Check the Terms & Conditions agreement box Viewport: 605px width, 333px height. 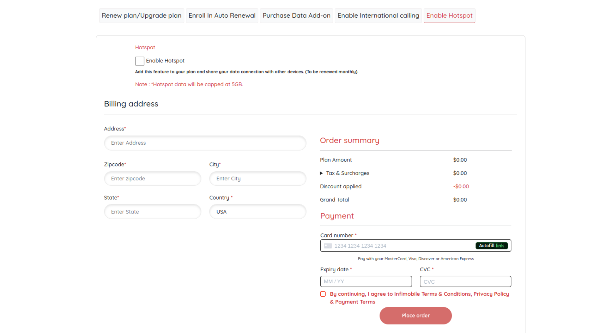click(x=323, y=294)
